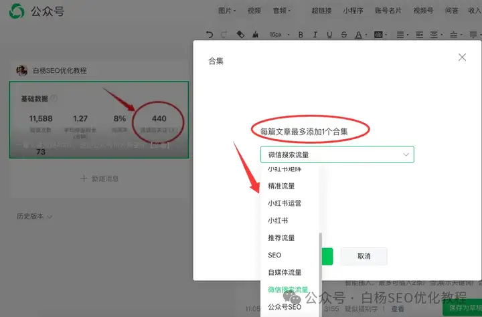The height and width of the screenshot is (317, 482).
Task: Click the 白杨SEO优化教程 account name
Action: [x=60, y=71]
